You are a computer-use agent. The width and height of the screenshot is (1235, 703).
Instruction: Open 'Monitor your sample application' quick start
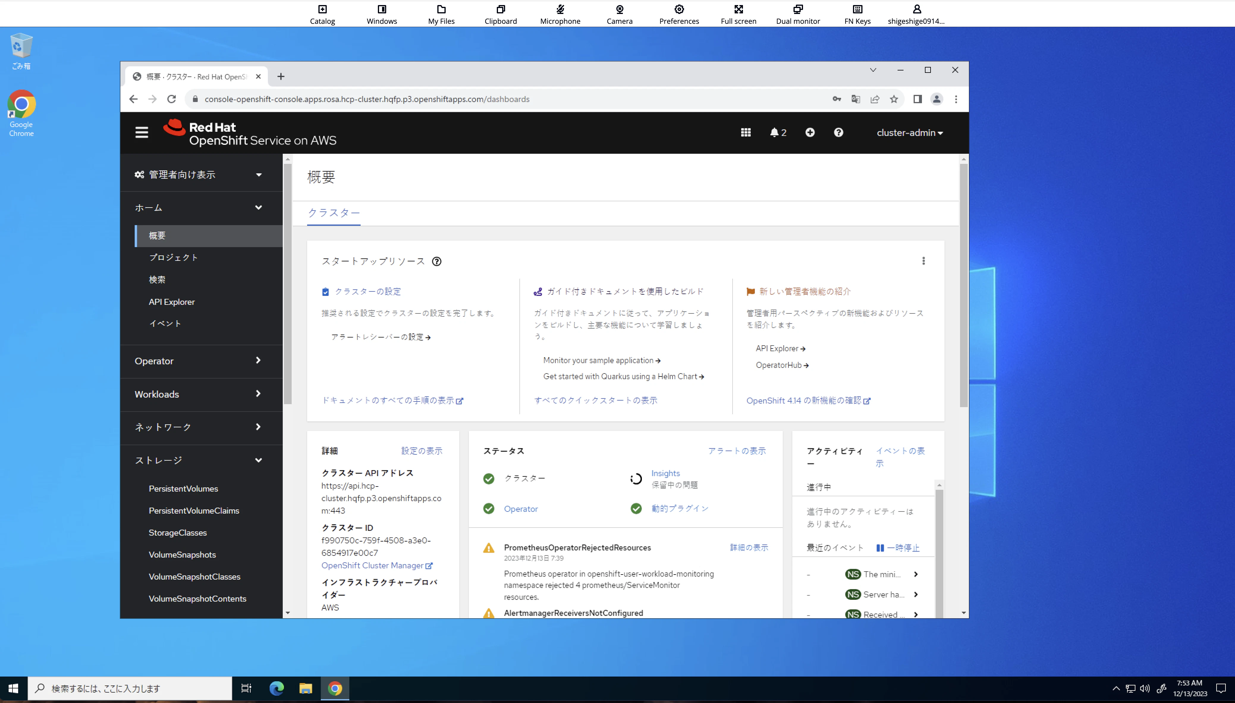(602, 361)
